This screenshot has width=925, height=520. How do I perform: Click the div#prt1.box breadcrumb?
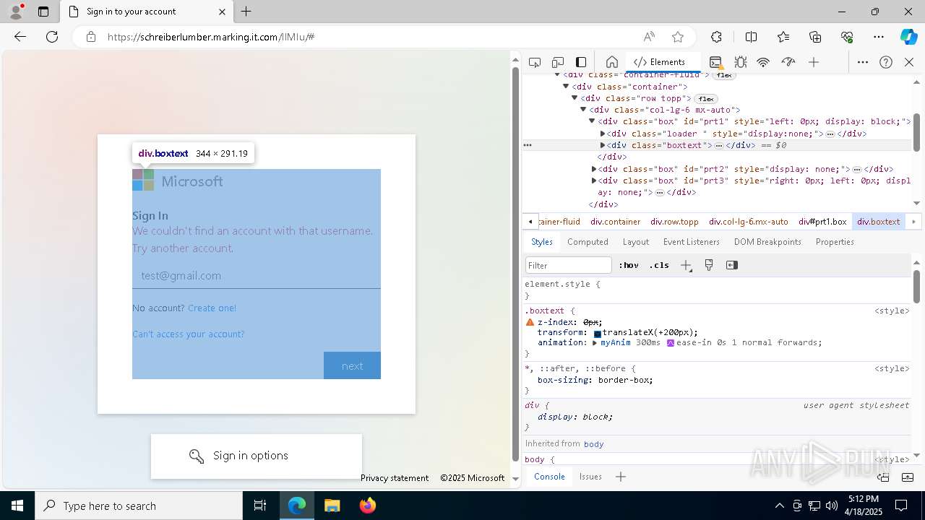pyautogui.click(x=822, y=222)
